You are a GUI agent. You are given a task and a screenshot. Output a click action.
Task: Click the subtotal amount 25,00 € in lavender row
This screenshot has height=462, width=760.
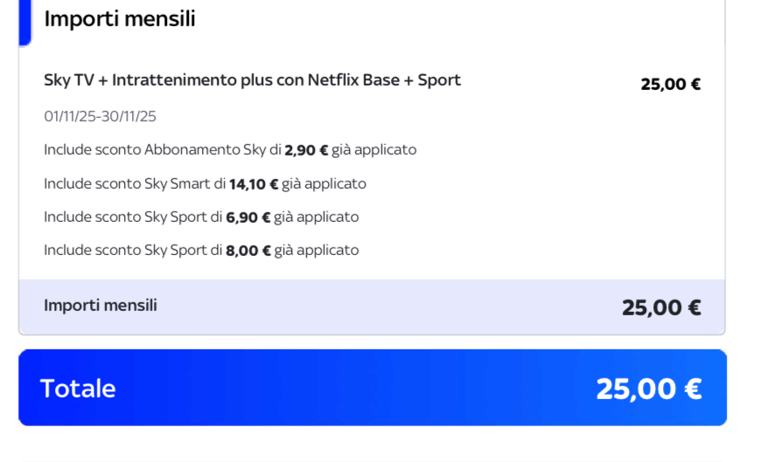point(661,307)
